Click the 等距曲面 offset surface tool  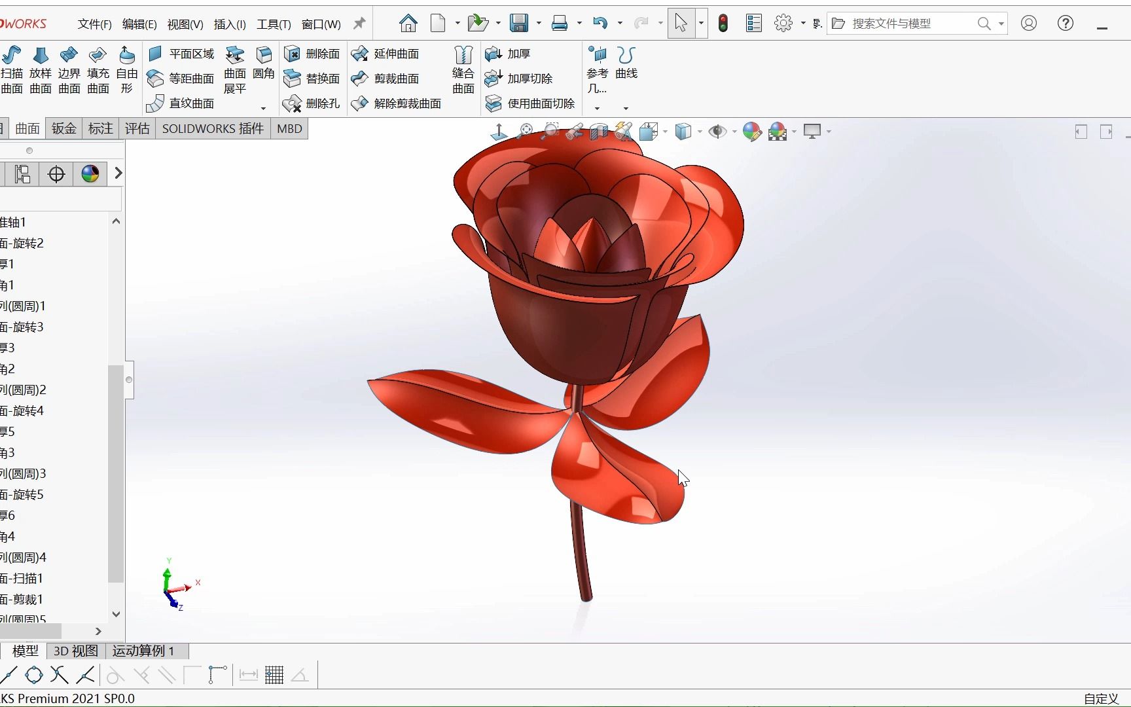(181, 79)
